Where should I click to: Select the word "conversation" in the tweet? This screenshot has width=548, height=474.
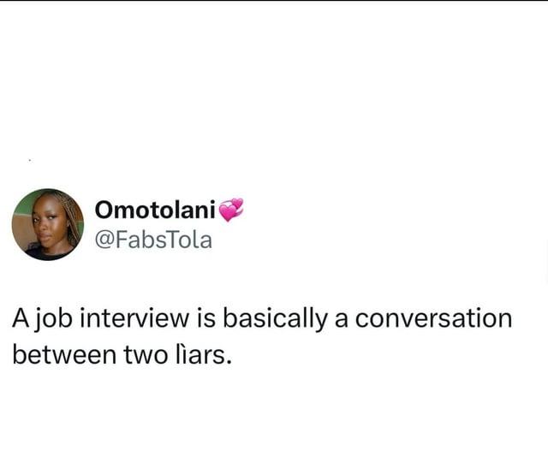click(433, 318)
